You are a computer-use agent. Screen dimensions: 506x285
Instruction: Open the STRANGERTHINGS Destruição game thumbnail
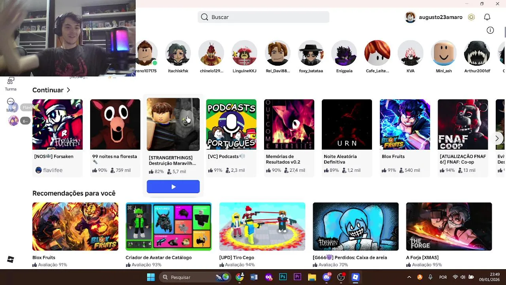[x=173, y=124]
